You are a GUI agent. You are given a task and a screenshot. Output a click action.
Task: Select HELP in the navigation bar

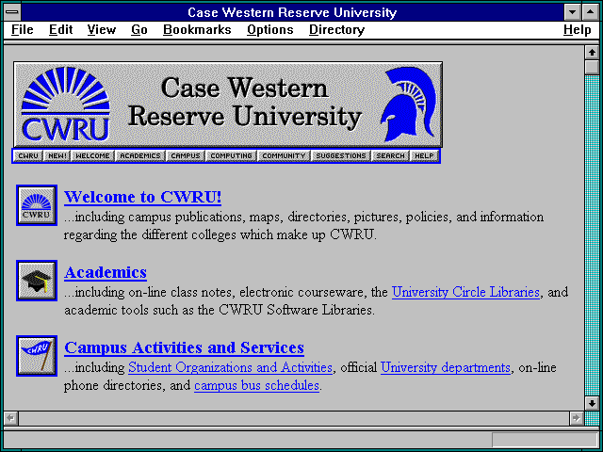point(424,155)
